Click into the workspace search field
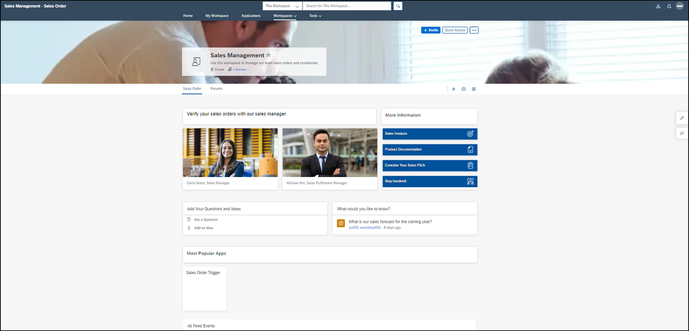689x331 pixels. [x=347, y=6]
